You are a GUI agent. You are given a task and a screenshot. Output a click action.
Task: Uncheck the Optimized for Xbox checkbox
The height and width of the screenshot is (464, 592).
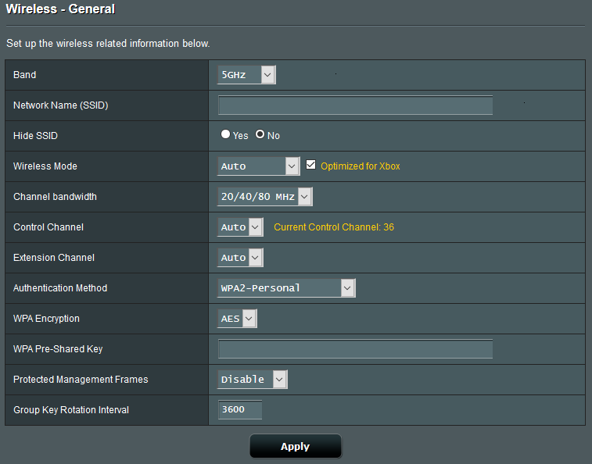click(310, 165)
